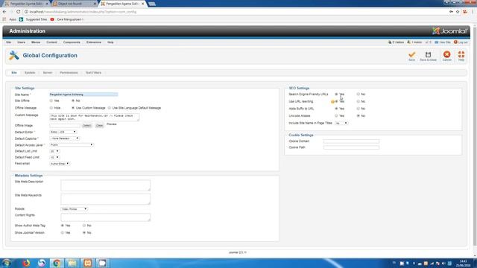Open the Default Editor dropdown
The height and width of the screenshot is (268, 477).
click(x=63, y=132)
